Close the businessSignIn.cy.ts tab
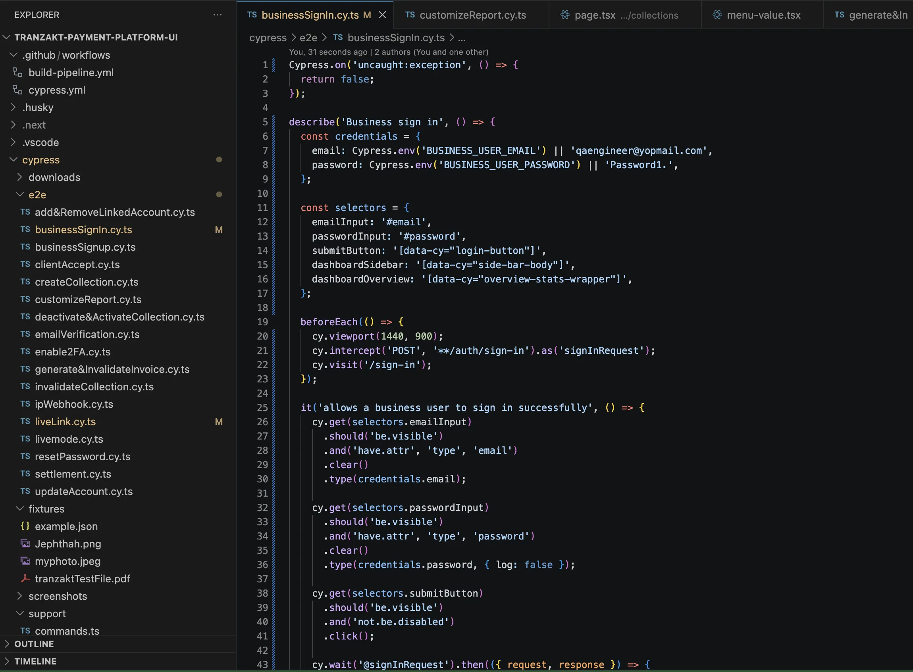Viewport: 913px width, 672px height. [382, 15]
